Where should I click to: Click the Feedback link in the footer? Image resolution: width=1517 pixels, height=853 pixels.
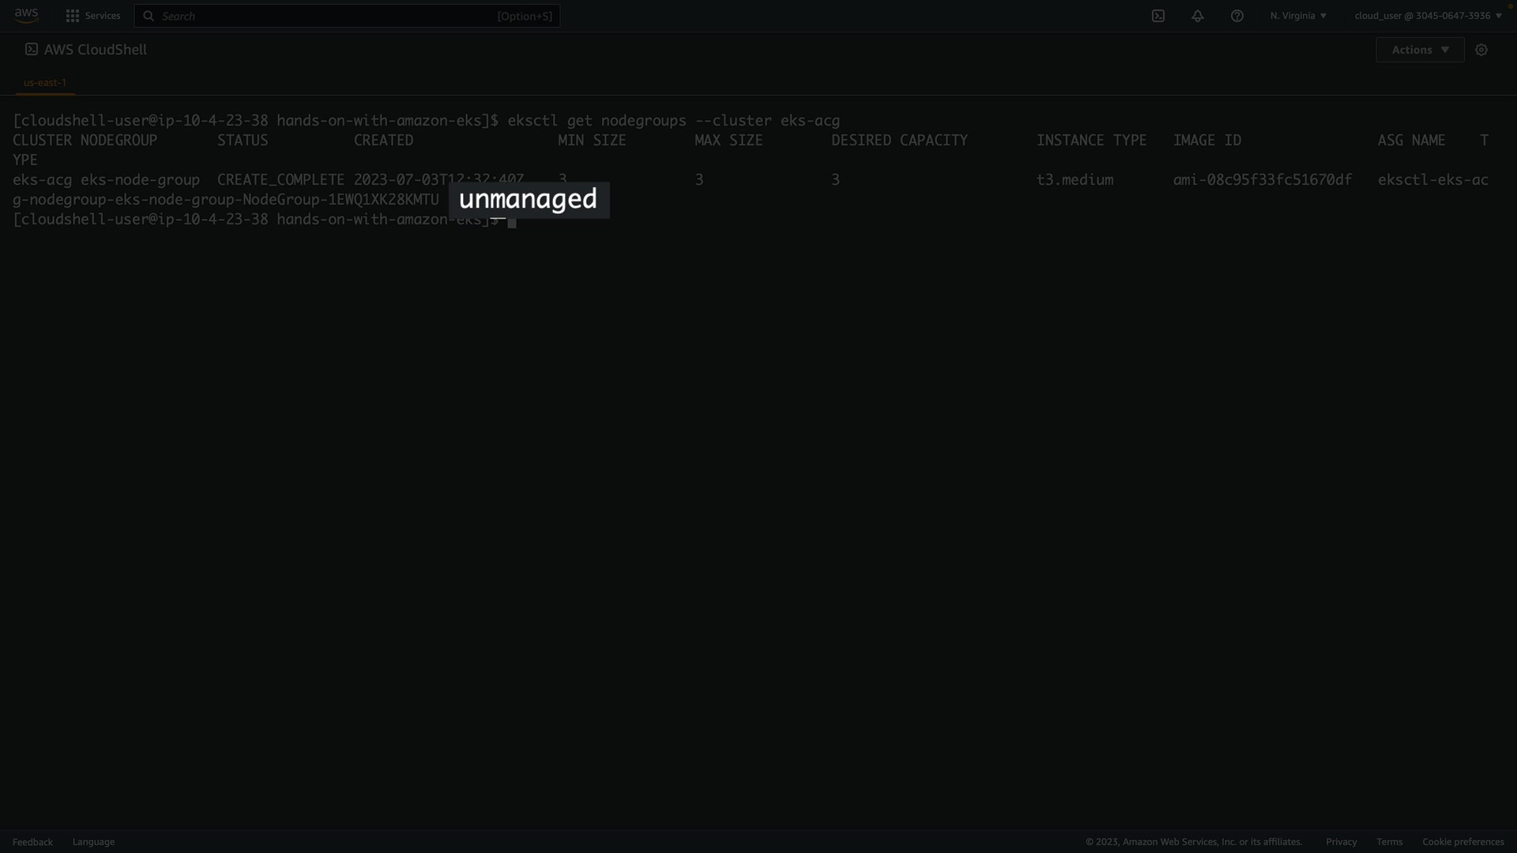(x=32, y=842)
